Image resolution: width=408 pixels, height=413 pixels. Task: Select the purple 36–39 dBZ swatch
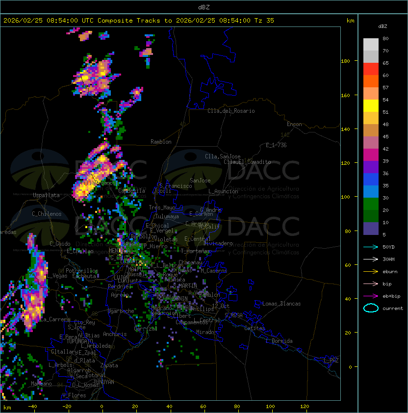[x=371, y=167]
